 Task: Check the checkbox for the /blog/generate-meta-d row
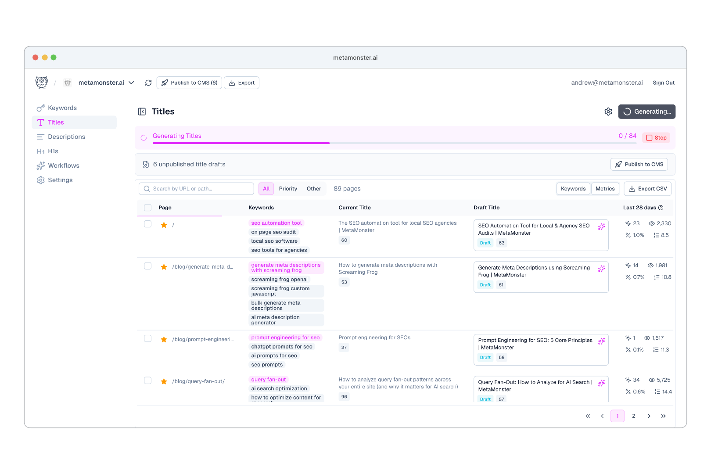click(147, 266)
